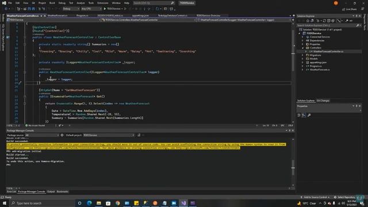Switch to the Program.cs editor tab
Image resolution: width=368 pixels, height=207 pixels.
[82, 16]
